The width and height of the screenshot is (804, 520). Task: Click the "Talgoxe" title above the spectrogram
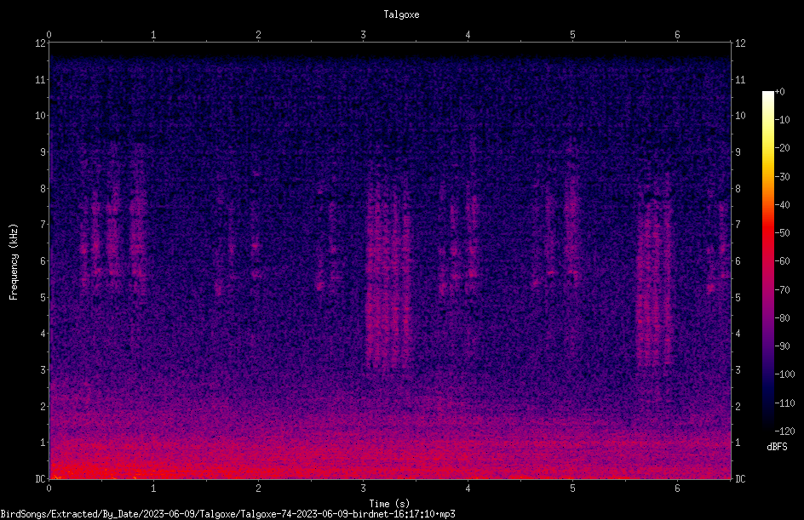(x=401, y=14)
